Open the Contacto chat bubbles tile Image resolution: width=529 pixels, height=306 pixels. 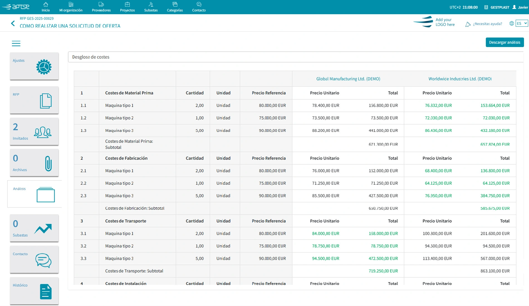click(34, 260)
